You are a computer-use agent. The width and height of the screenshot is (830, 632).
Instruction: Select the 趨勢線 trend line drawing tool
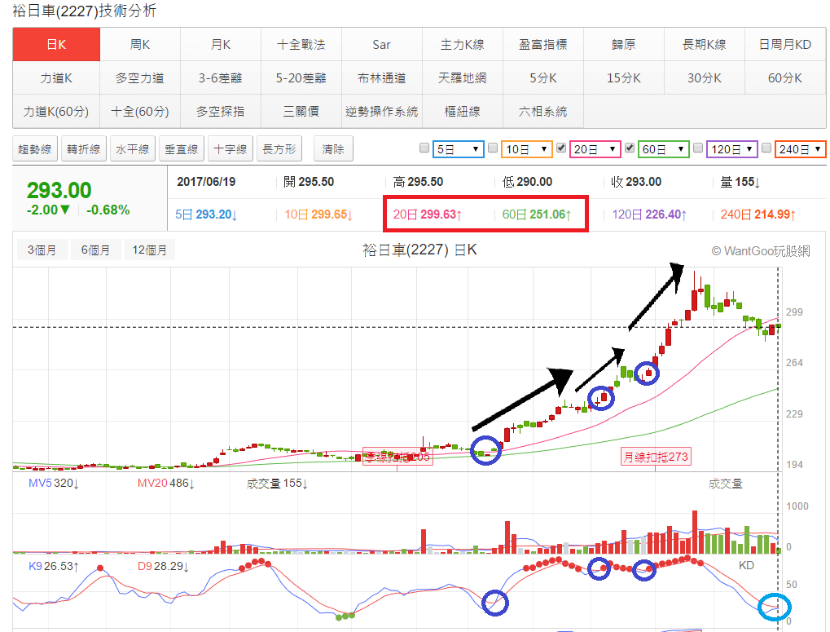point(33,149)
